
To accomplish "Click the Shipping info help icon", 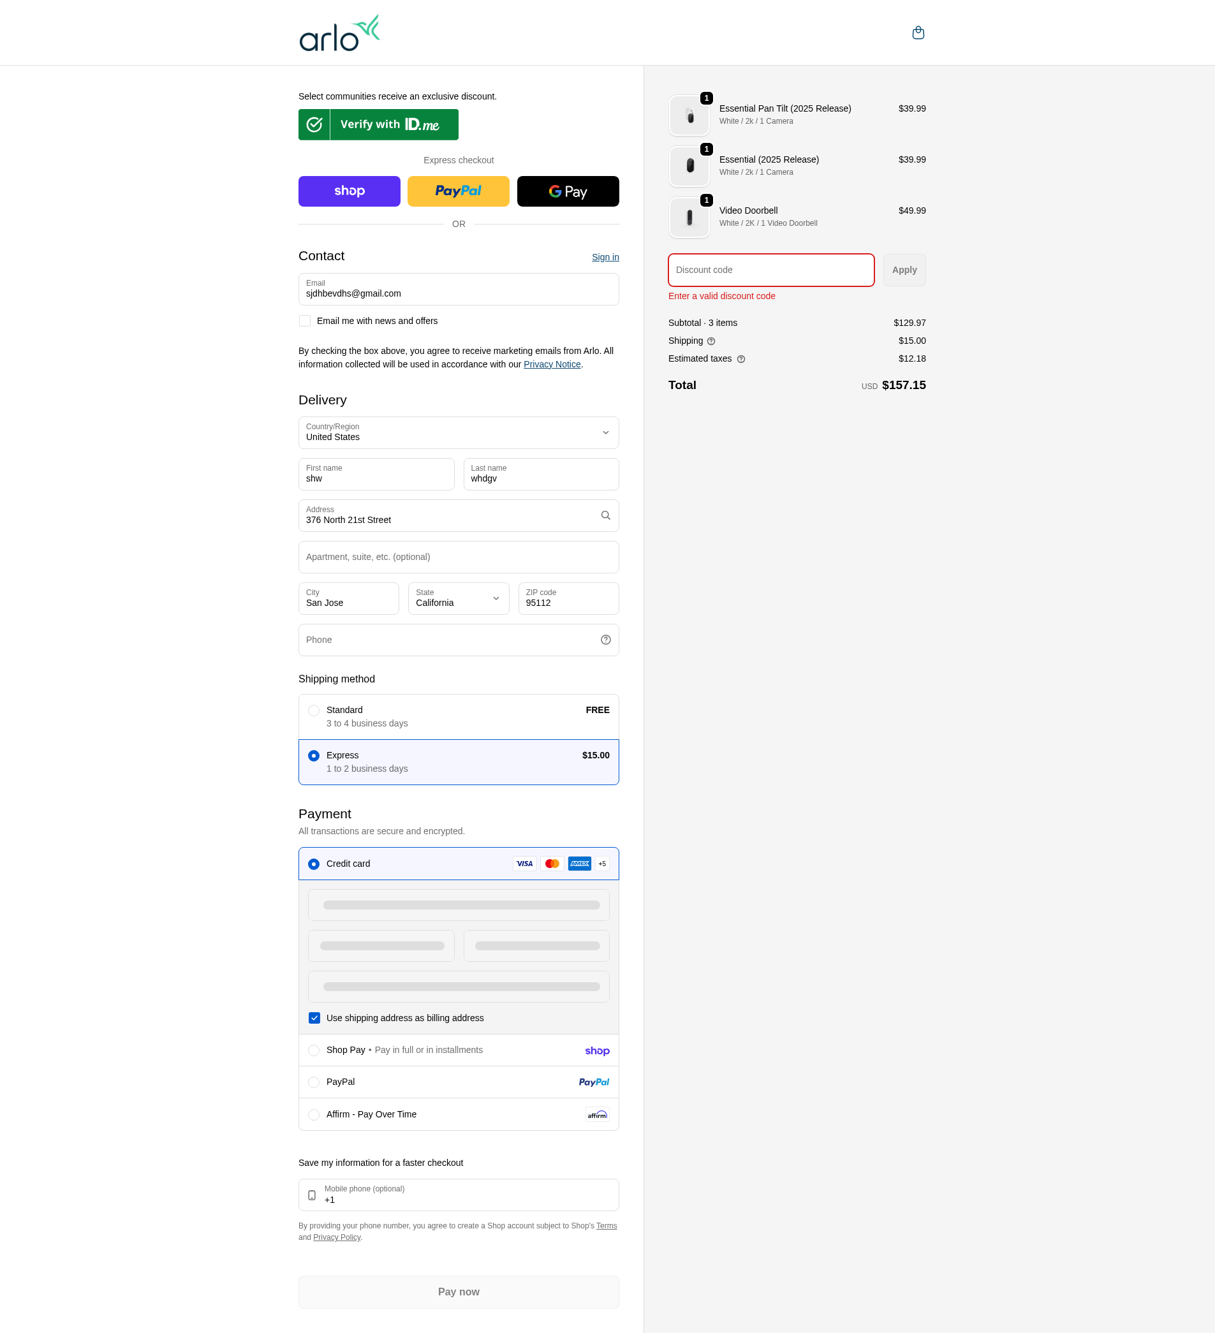I will (711, 341).
